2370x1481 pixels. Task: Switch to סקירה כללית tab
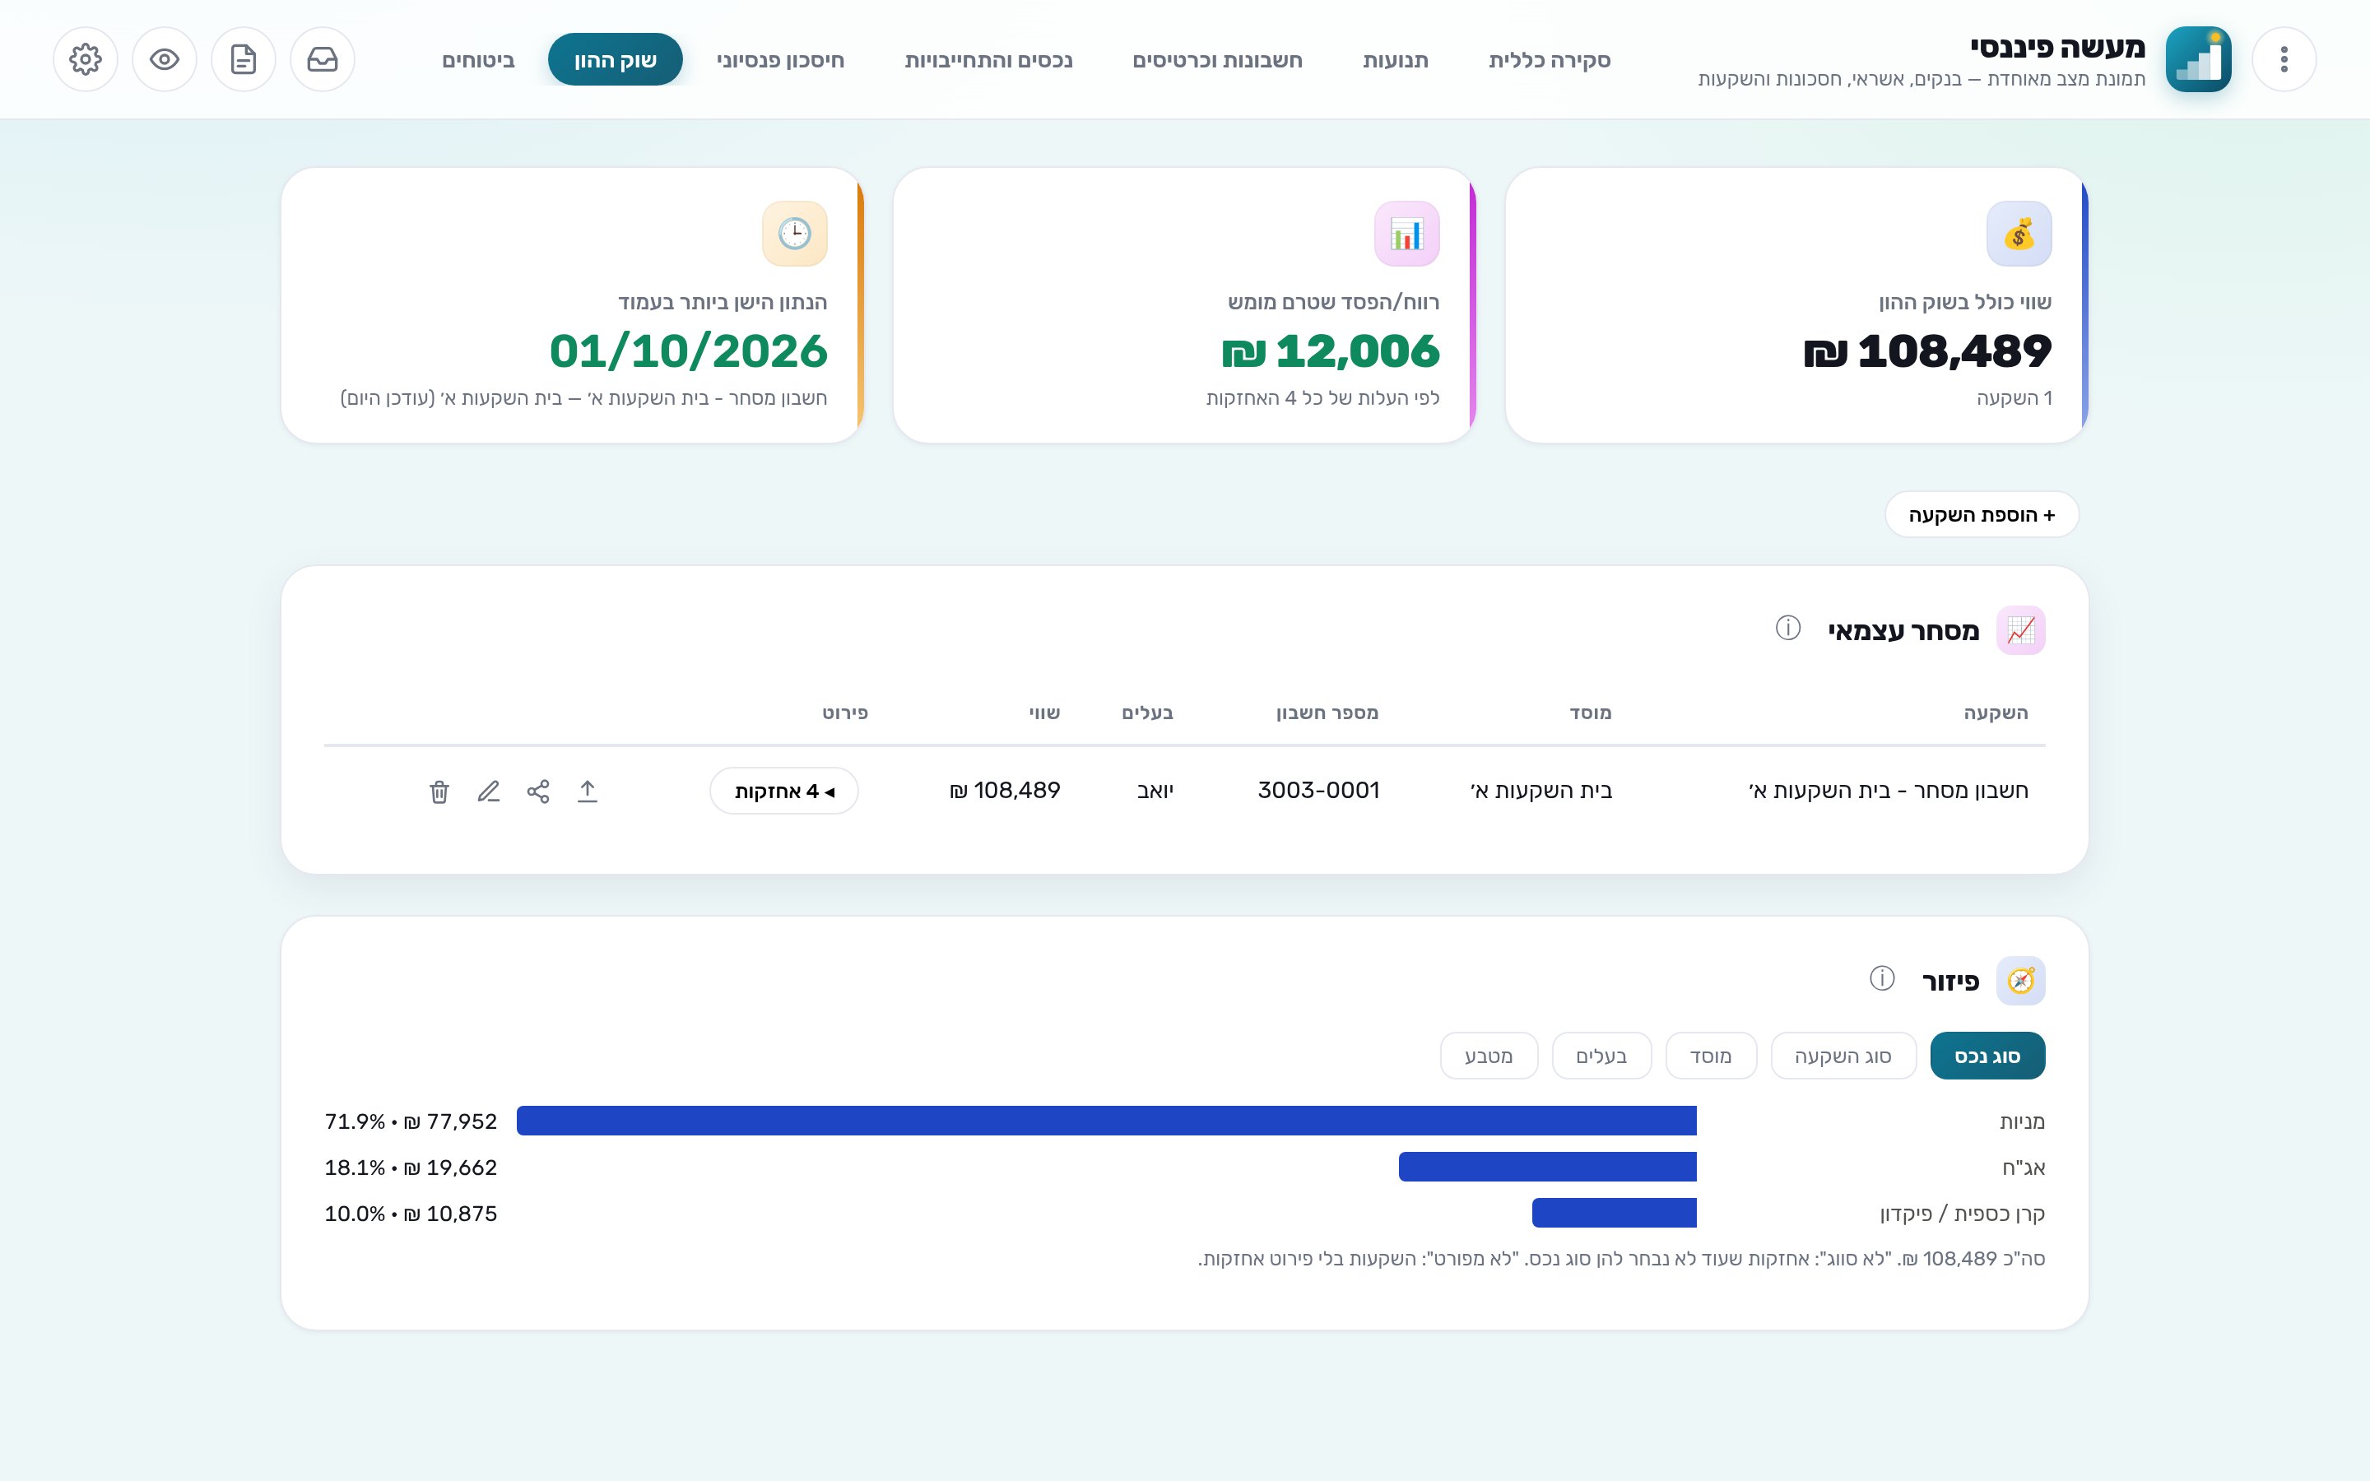(x=1550, y=60)
